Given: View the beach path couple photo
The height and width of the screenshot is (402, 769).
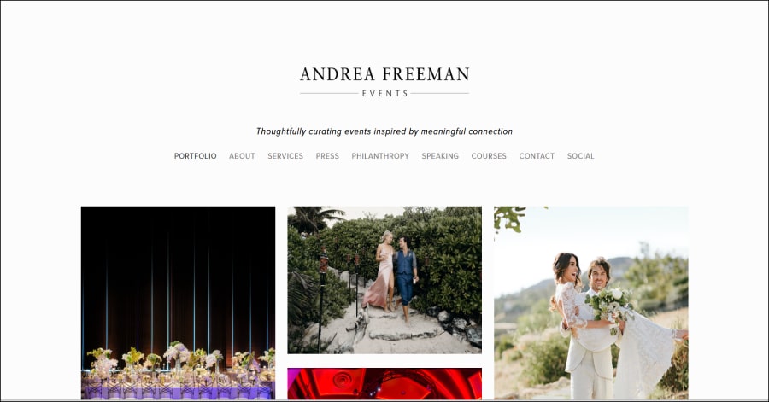Looking at the screenshot, I should [x=384, y=280].
